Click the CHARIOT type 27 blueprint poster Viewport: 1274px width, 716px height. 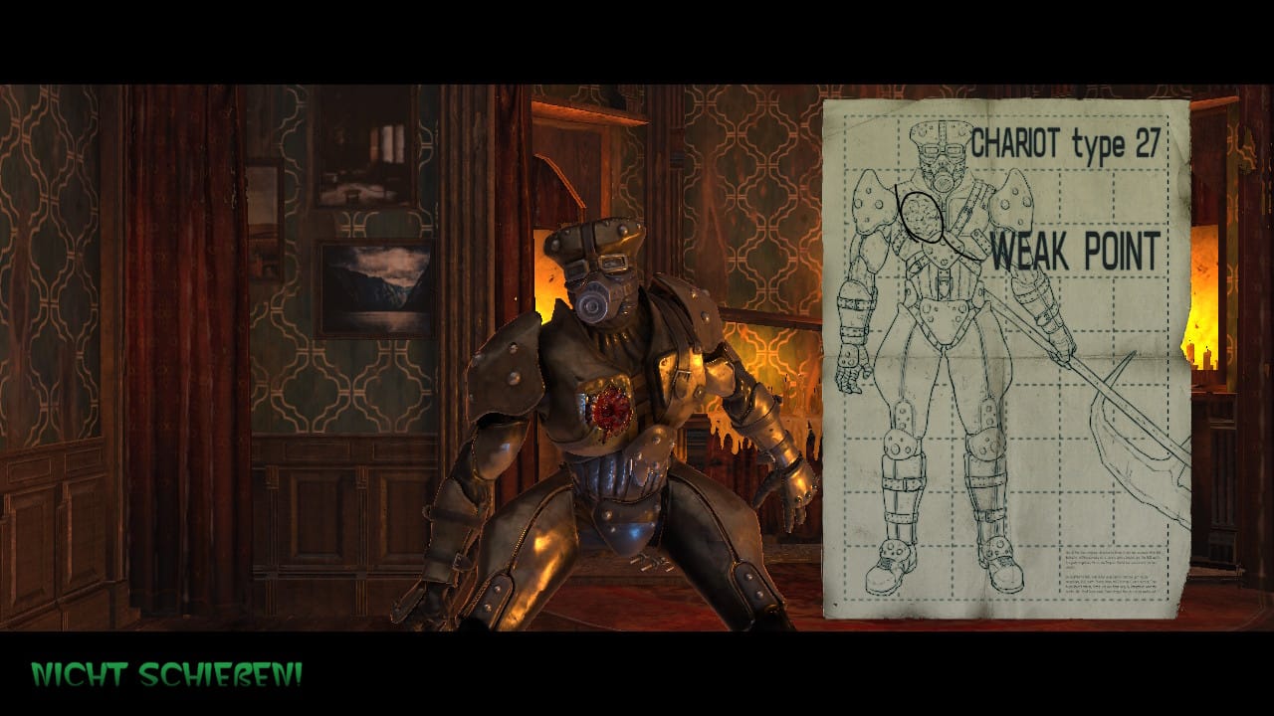coord(1006,358)
